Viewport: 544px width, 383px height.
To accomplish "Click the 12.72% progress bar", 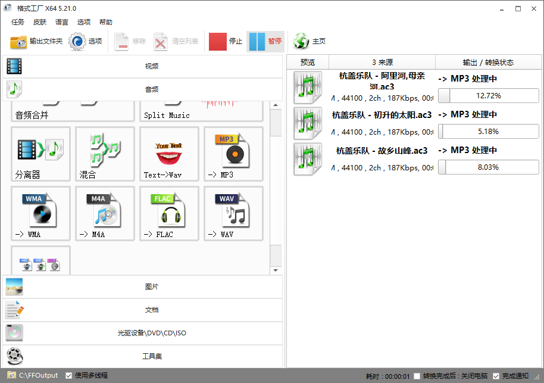I will point(488,95).
